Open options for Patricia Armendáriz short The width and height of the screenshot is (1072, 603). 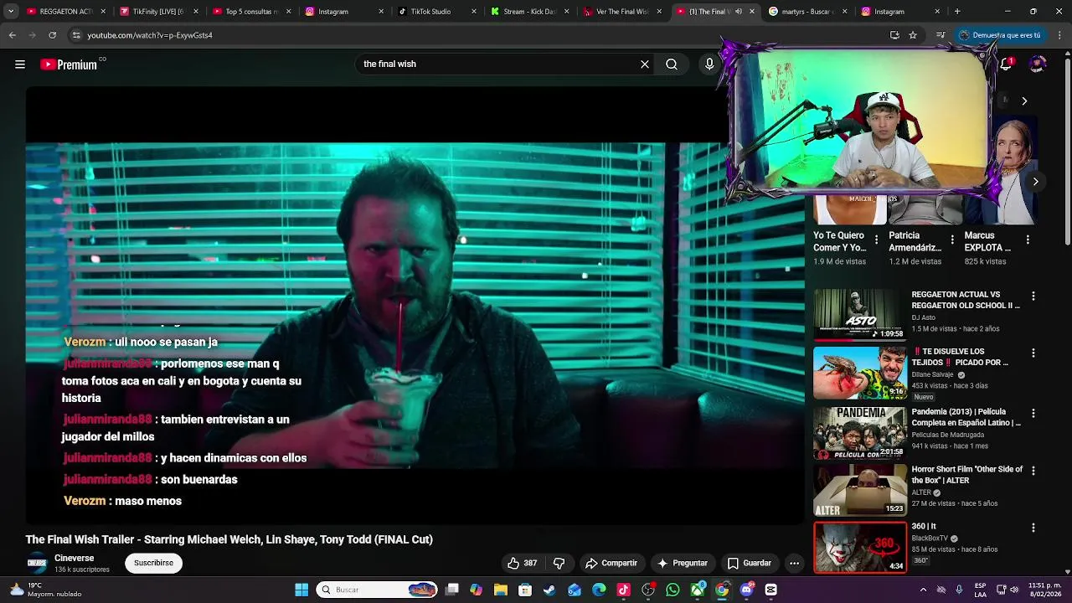coord(951,240)
